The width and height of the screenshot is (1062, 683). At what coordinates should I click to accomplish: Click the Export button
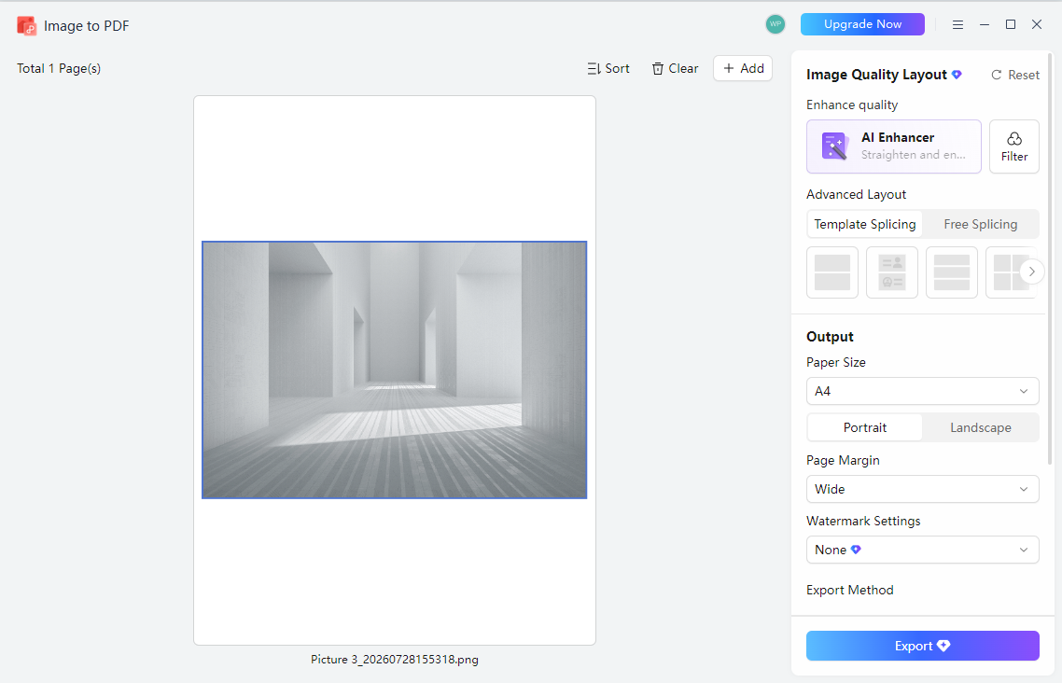click(922, 646)
